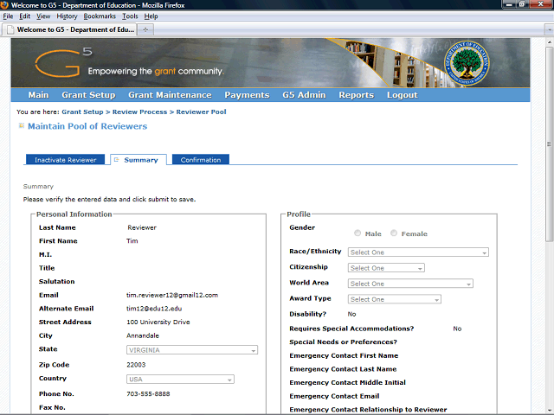Click Grant Setup breadcrumb link

click(82, 112)
